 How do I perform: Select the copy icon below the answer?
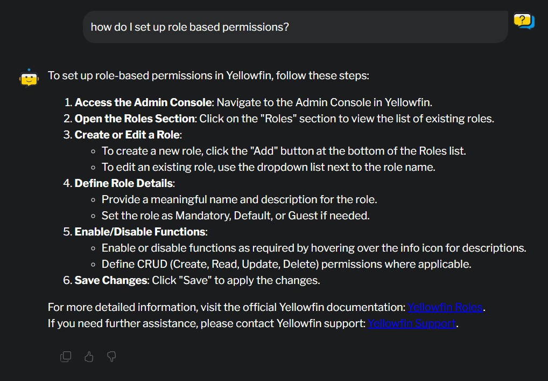(x=66, y=356)
